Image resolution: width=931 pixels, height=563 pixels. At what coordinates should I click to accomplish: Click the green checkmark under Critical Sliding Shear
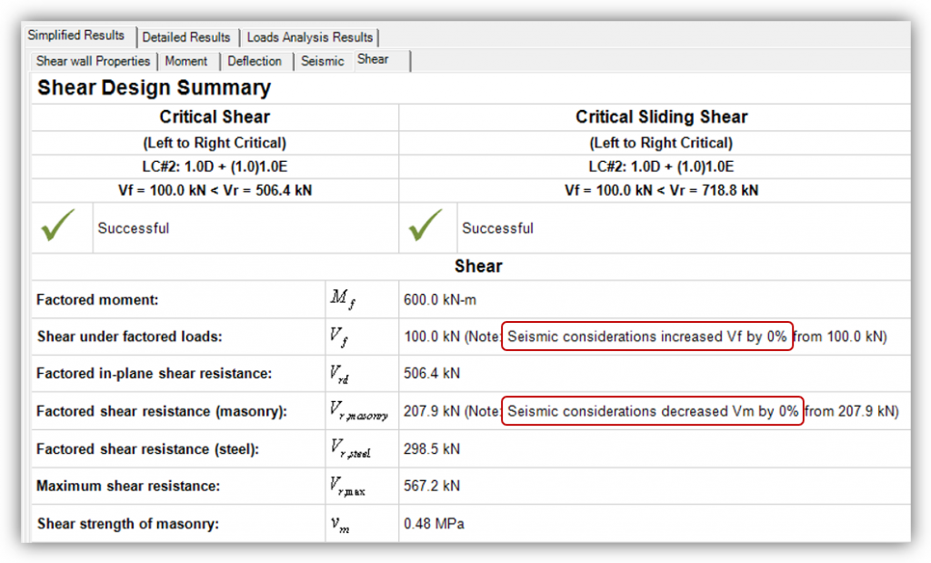tap(425, 227)
